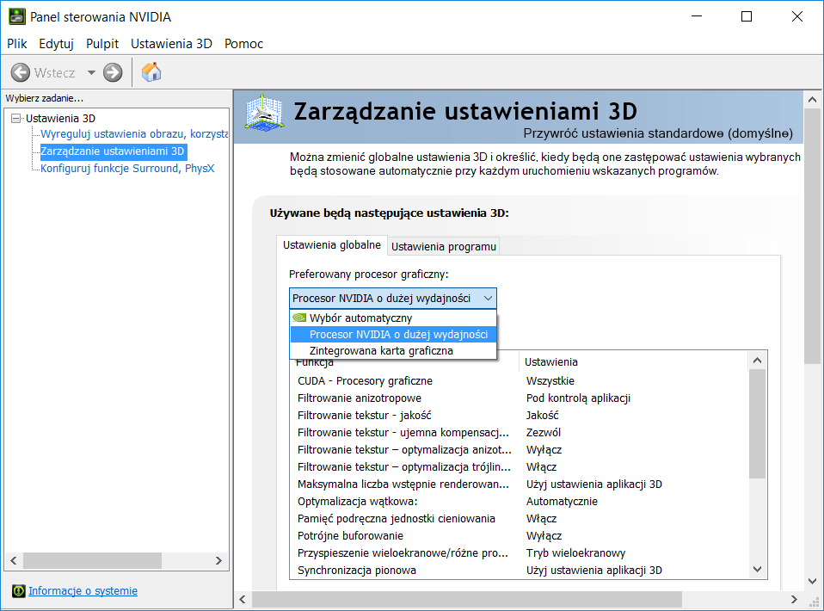The image size is (824, 611).
Task: Open the Pomoc menu
Action: (x=243, y=44)
